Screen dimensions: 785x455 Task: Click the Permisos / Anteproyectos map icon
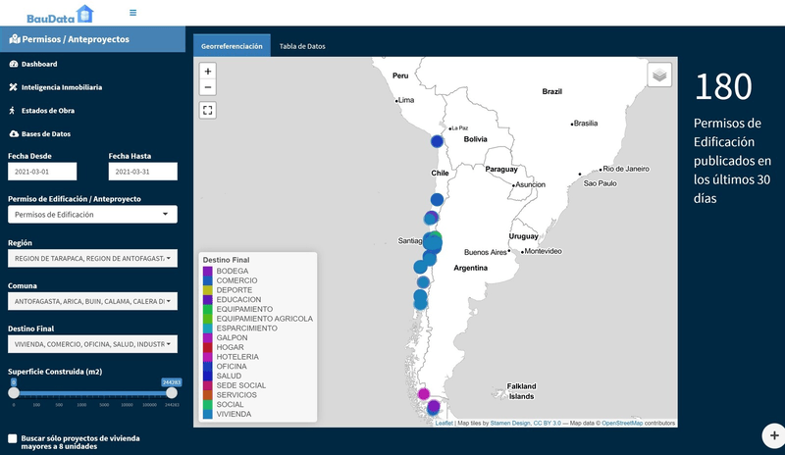15,39
